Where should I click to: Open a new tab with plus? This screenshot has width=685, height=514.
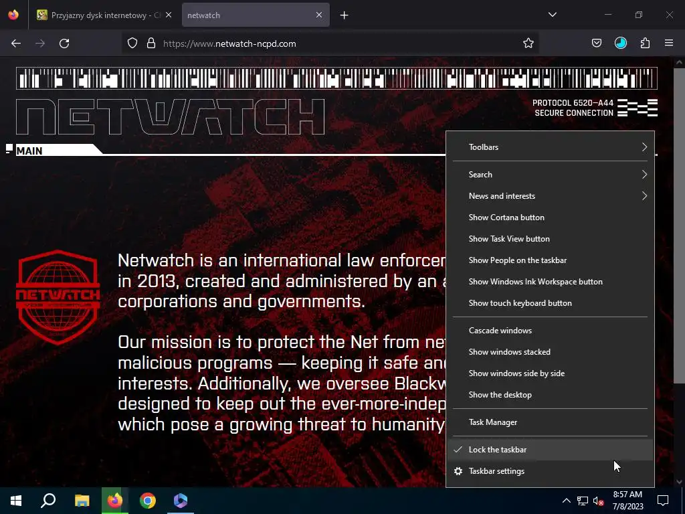pos(345,15)
